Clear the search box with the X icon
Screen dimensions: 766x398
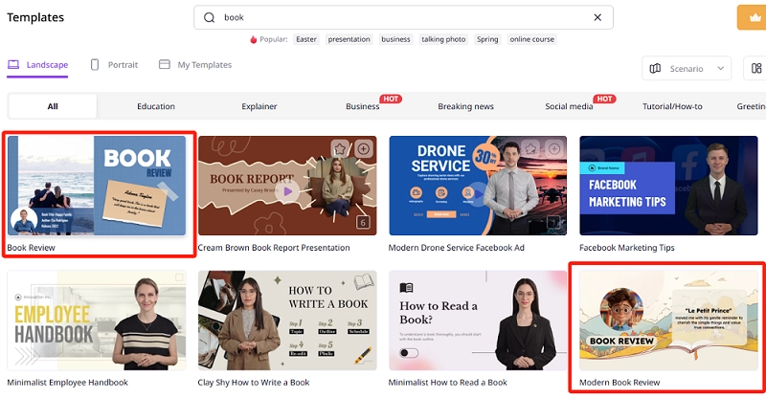click(x=597, y=17)
